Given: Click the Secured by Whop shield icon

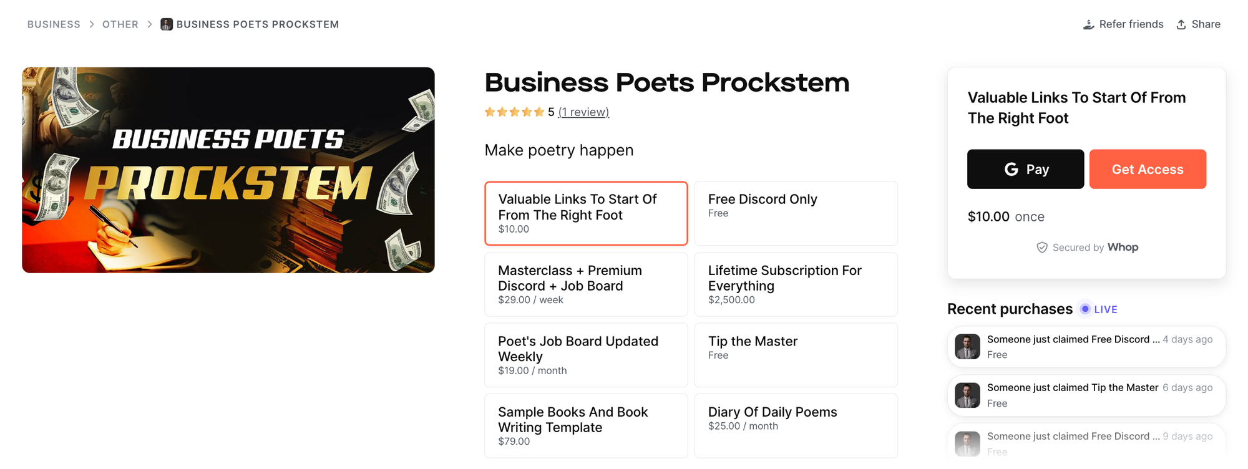Looking at the screenshot, I should [x=1041, y=247].
